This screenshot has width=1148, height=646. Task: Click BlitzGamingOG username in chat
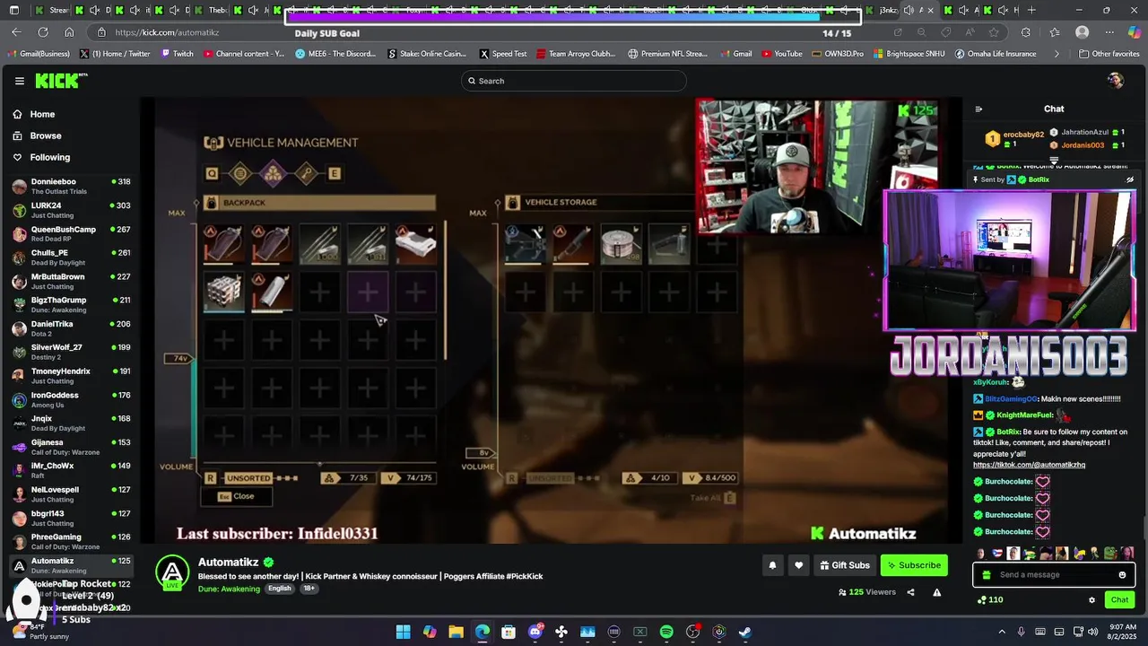pyautogui.click(x=1011, y=399)
